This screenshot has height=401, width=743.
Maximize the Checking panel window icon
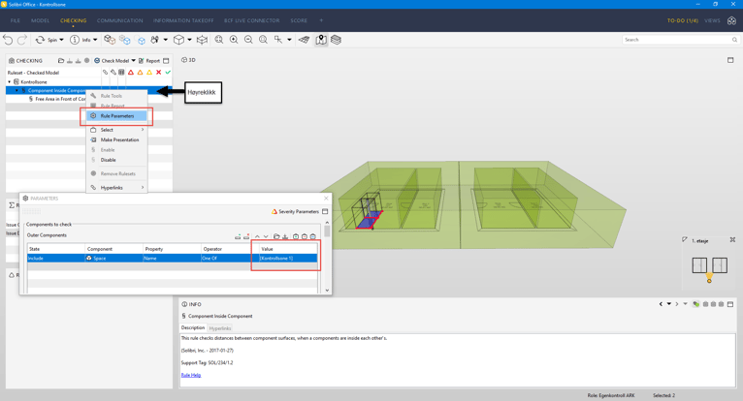point(166,61)
